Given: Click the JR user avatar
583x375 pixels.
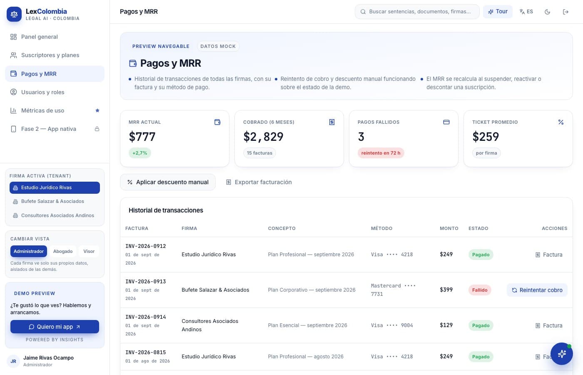Looking at the screenshot, I should coord(13,361).
